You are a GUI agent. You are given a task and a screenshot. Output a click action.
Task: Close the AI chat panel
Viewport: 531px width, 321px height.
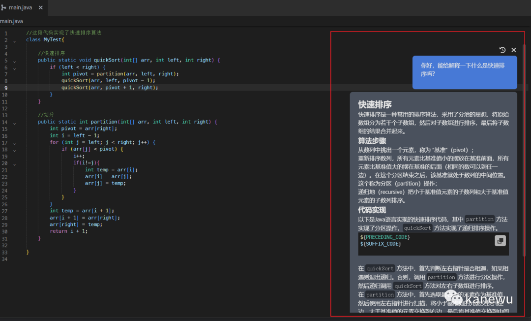(x=514, y=50)
